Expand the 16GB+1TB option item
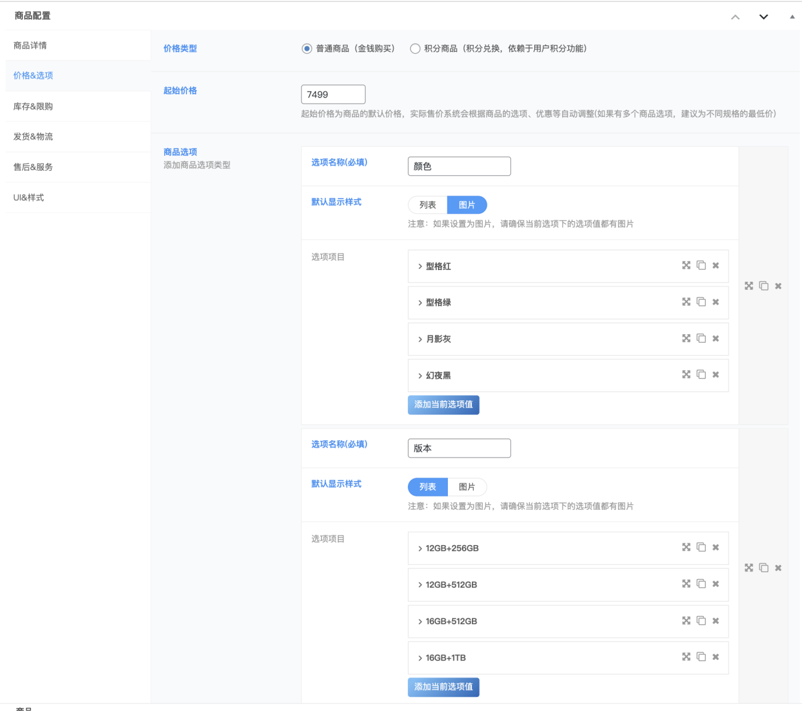This screenshot has height=711, width=802. pyautogui.click(x=421, y=658)
